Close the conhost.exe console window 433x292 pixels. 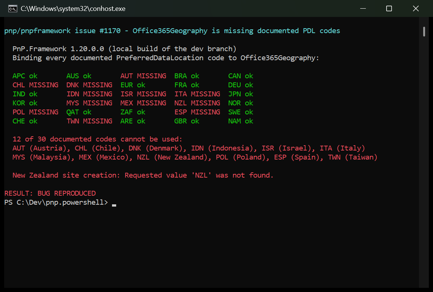point(416,9)
